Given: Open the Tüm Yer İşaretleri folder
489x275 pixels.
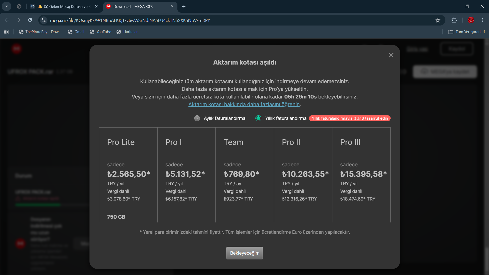Looking at the screenshot, I should tap(467, 32).
